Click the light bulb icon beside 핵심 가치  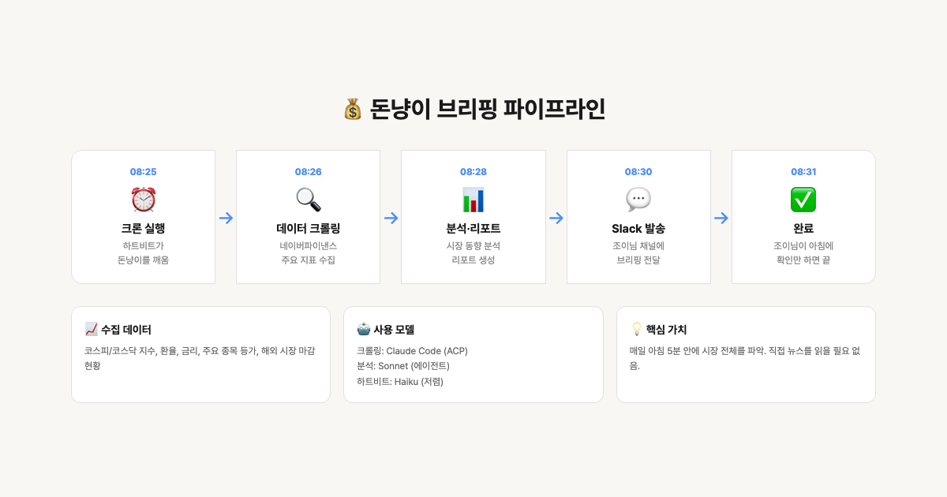pos(636,329)
